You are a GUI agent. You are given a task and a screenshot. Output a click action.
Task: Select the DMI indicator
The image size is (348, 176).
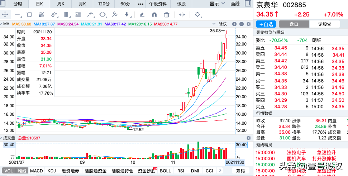(x=195, y=171)
